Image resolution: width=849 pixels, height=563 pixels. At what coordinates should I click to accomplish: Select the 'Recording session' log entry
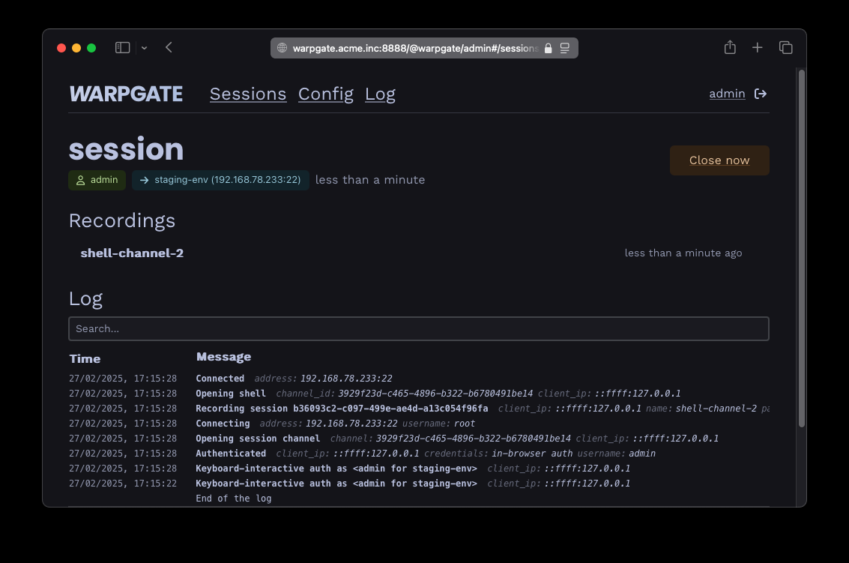pyautogui.click(x=342, y=409)
